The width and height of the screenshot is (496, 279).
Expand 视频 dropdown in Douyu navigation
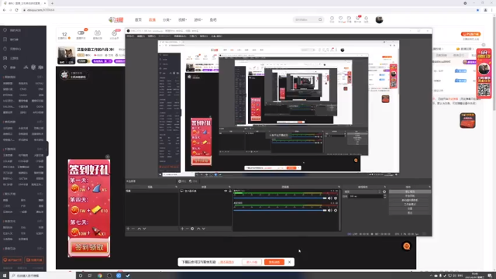tap(183, 19)
